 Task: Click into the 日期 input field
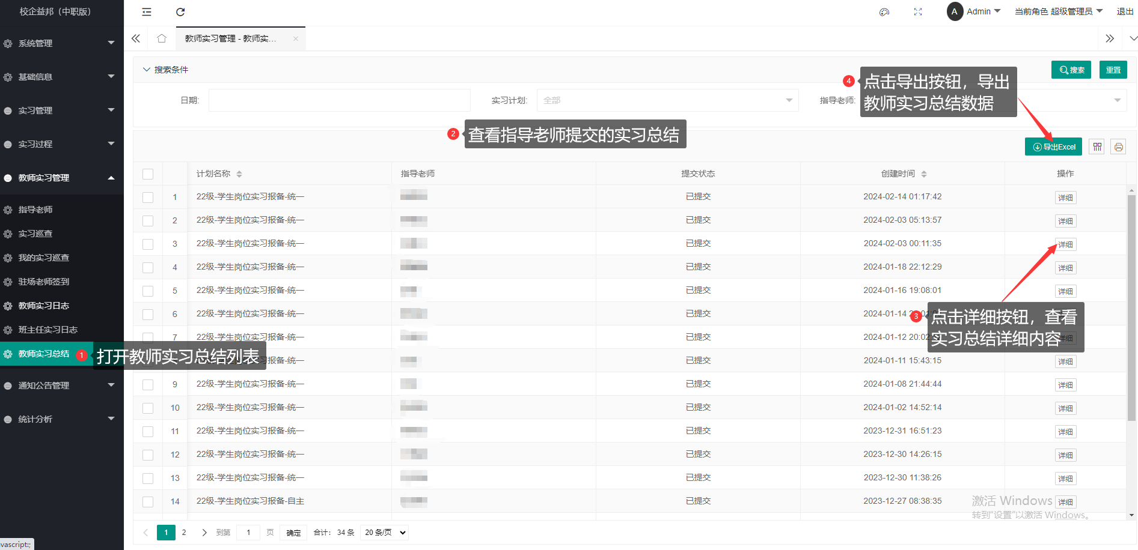339,100
